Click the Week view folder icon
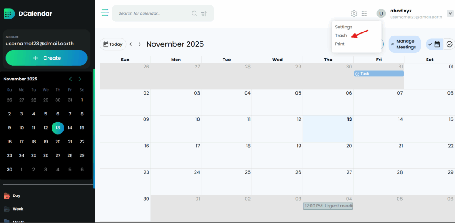The height and width of the screenshot is (223, 455). (7, 209)
